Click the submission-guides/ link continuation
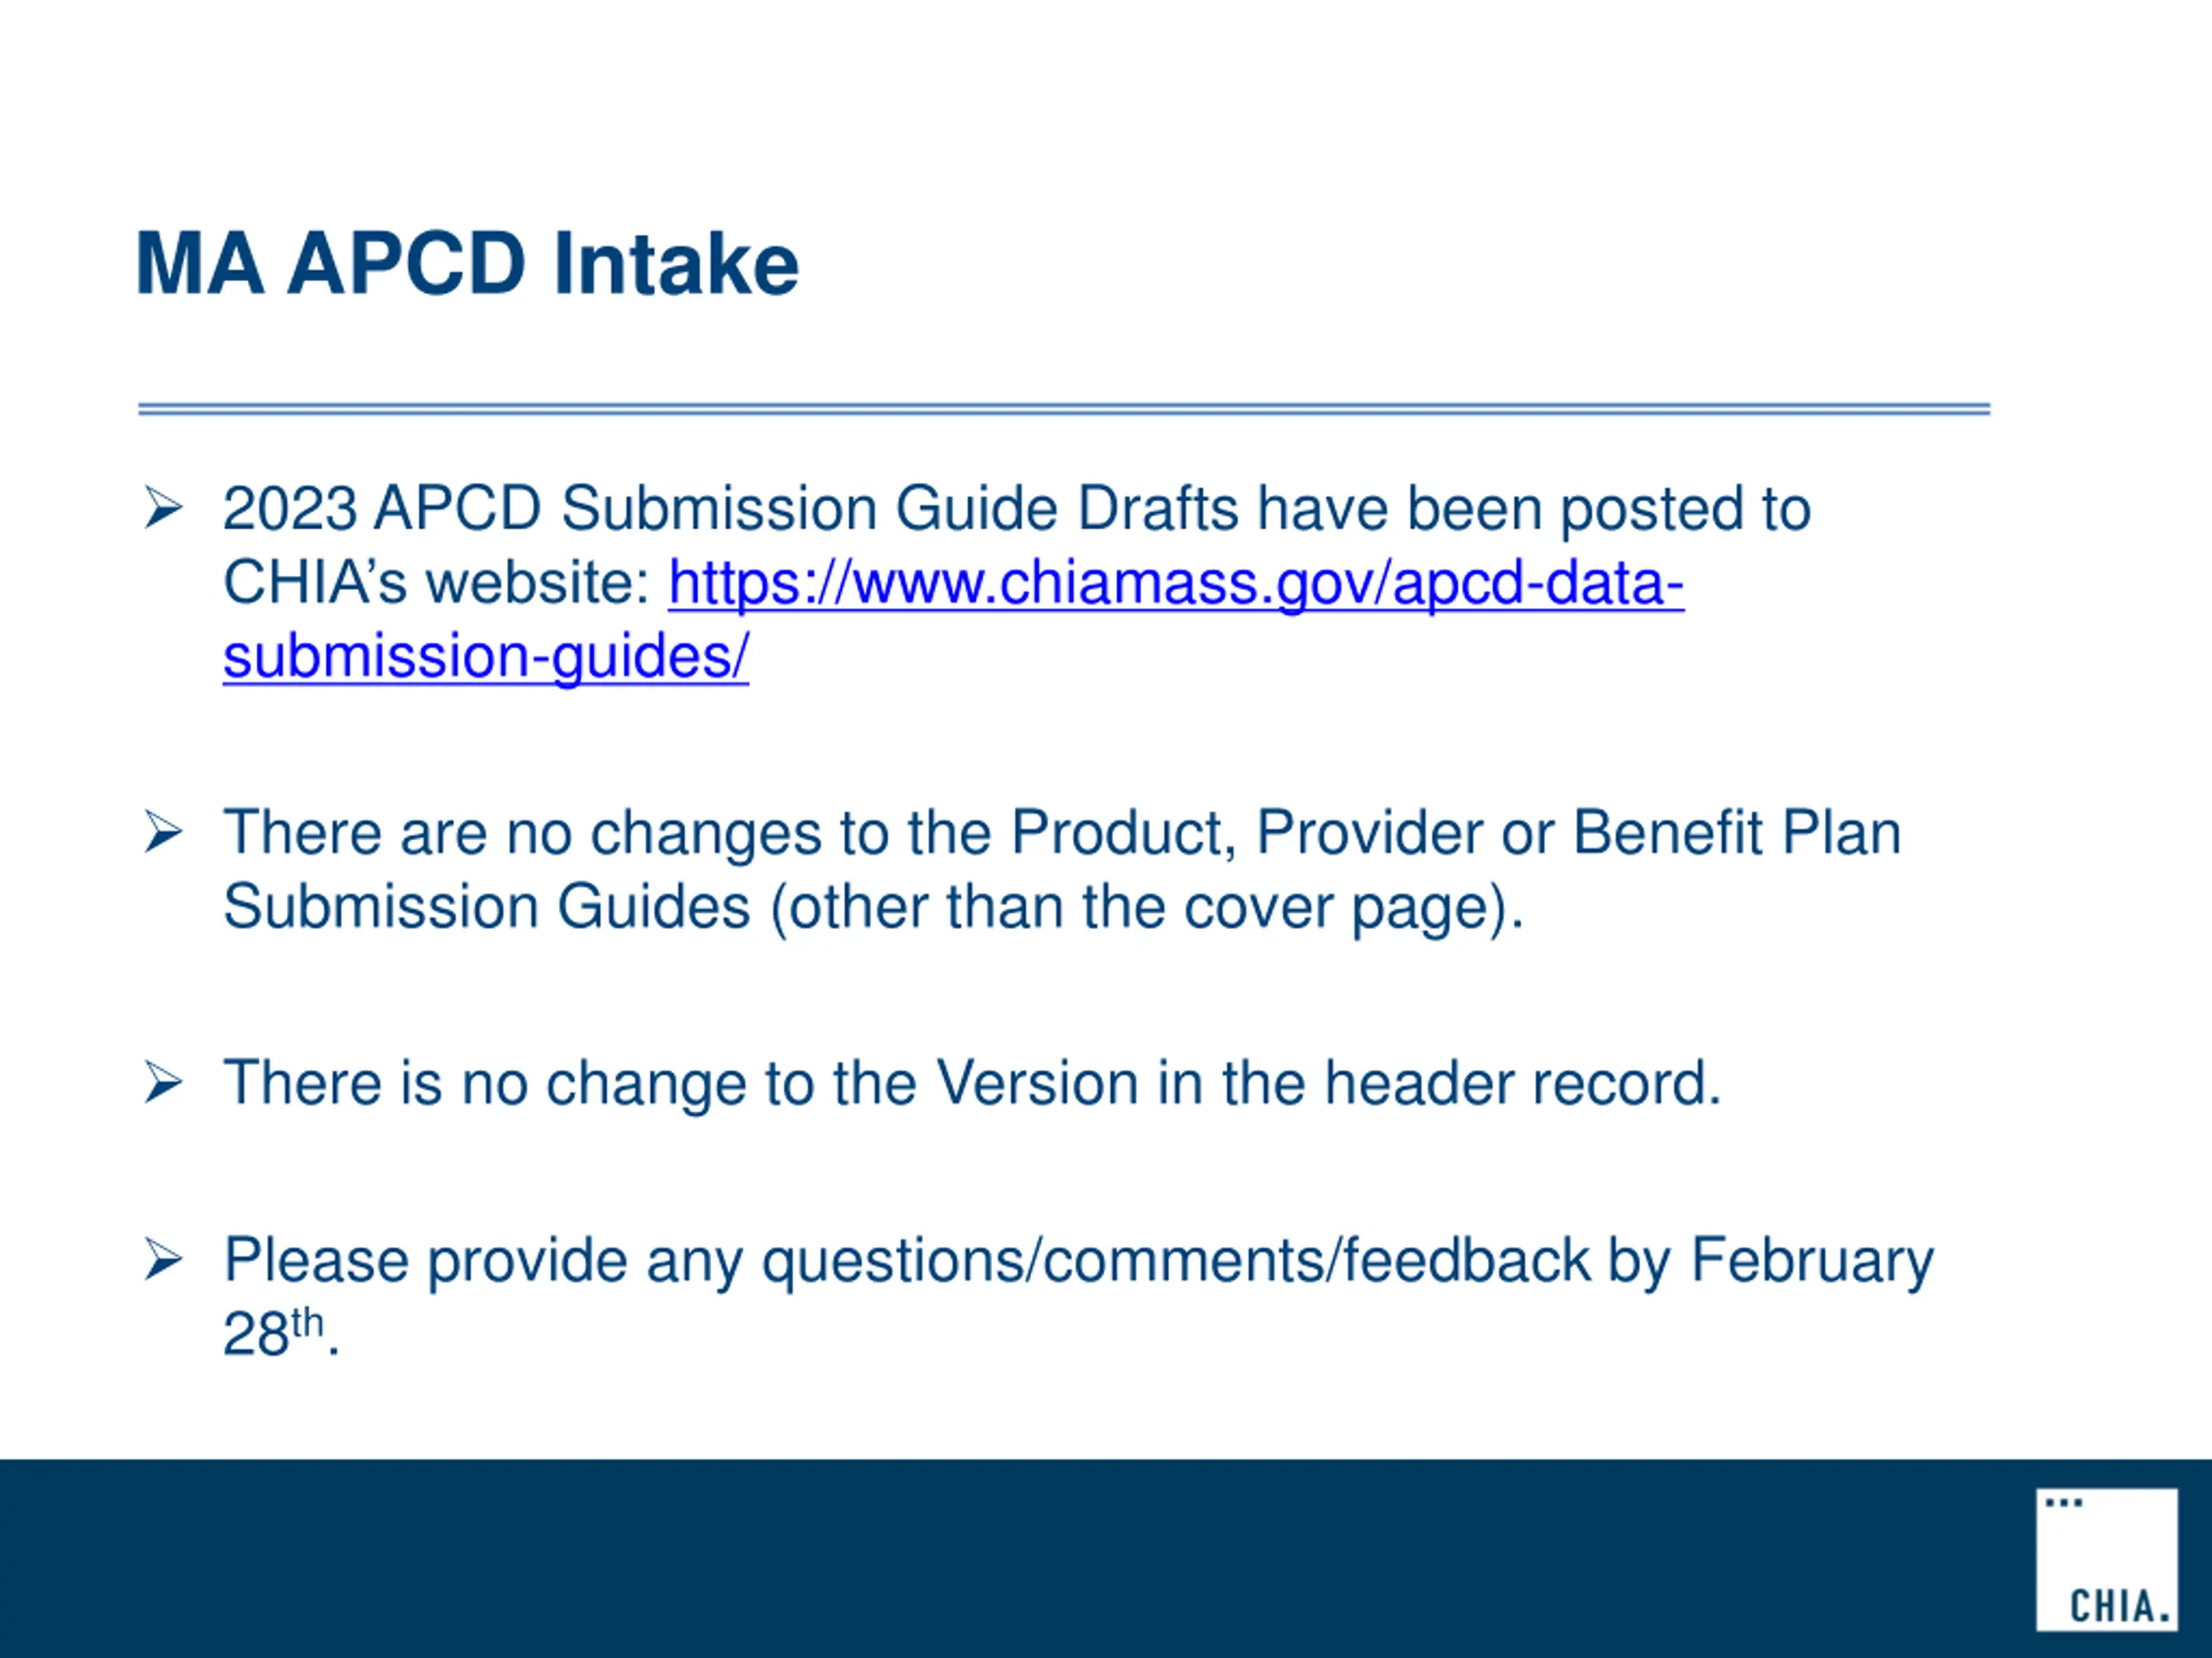 click(486, 658)
